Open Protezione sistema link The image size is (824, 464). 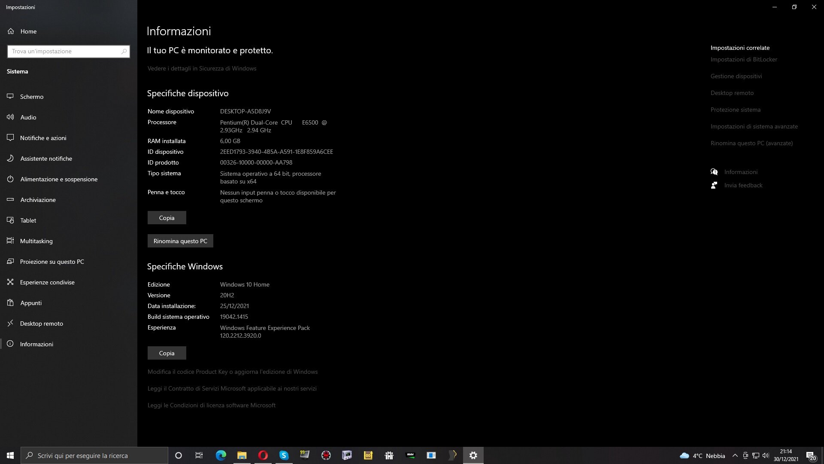click(736, 110)
